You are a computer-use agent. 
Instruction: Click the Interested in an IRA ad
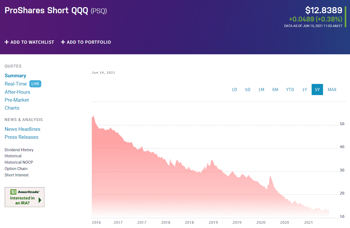(x=25, y=197)
